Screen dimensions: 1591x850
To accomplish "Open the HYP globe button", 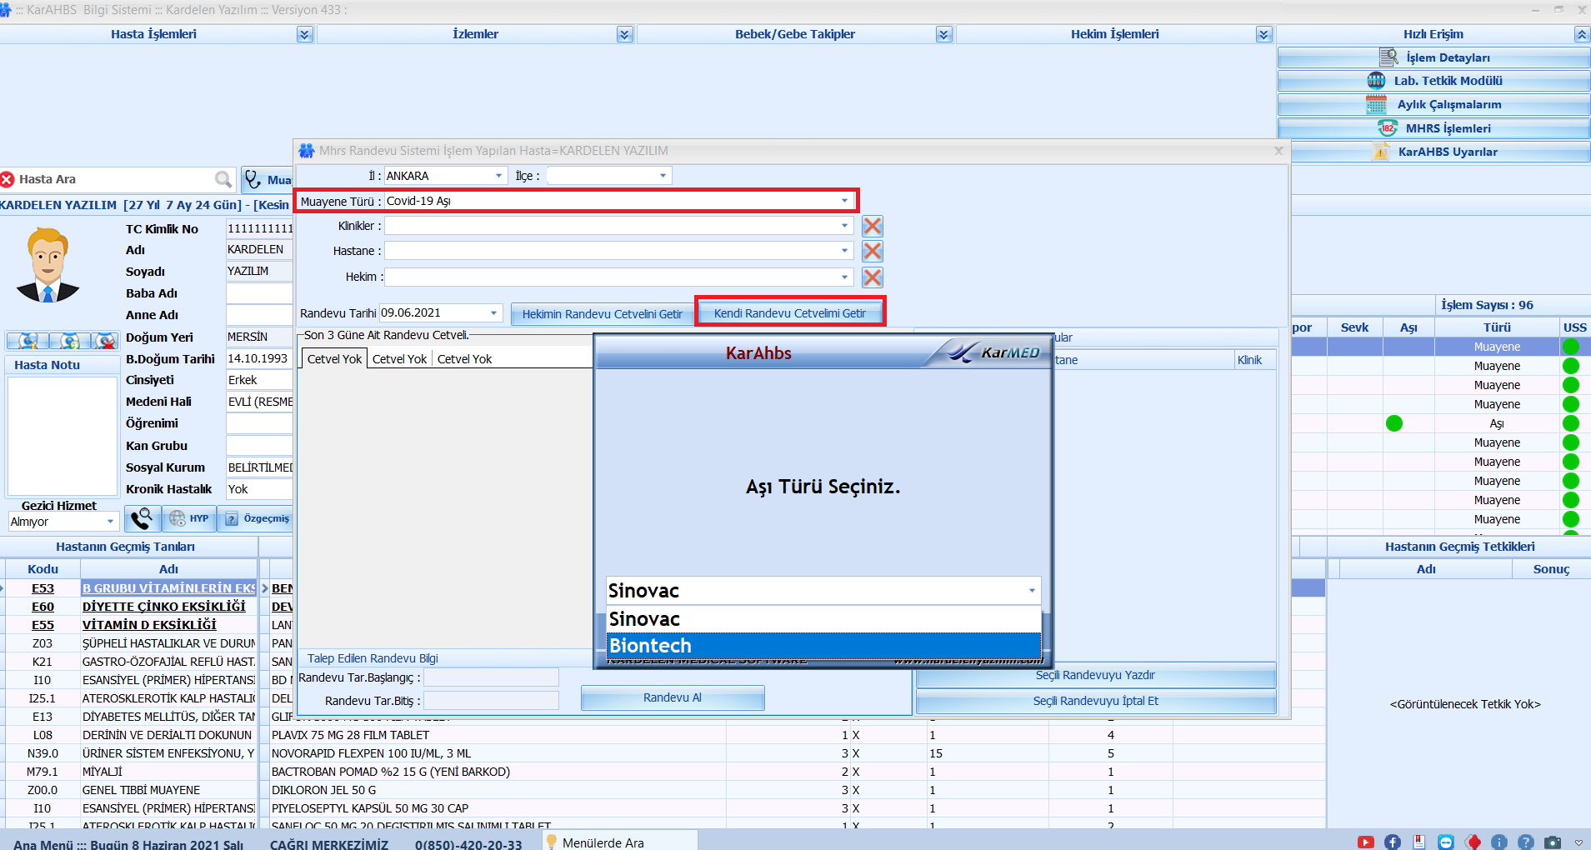I will 189,518.
